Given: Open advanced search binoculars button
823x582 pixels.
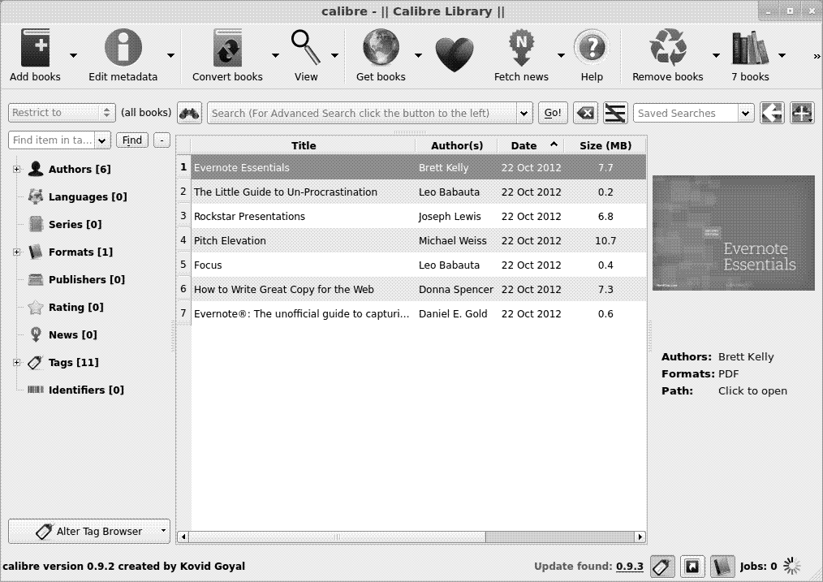Looking at the screenshot, I should [189, 113].
